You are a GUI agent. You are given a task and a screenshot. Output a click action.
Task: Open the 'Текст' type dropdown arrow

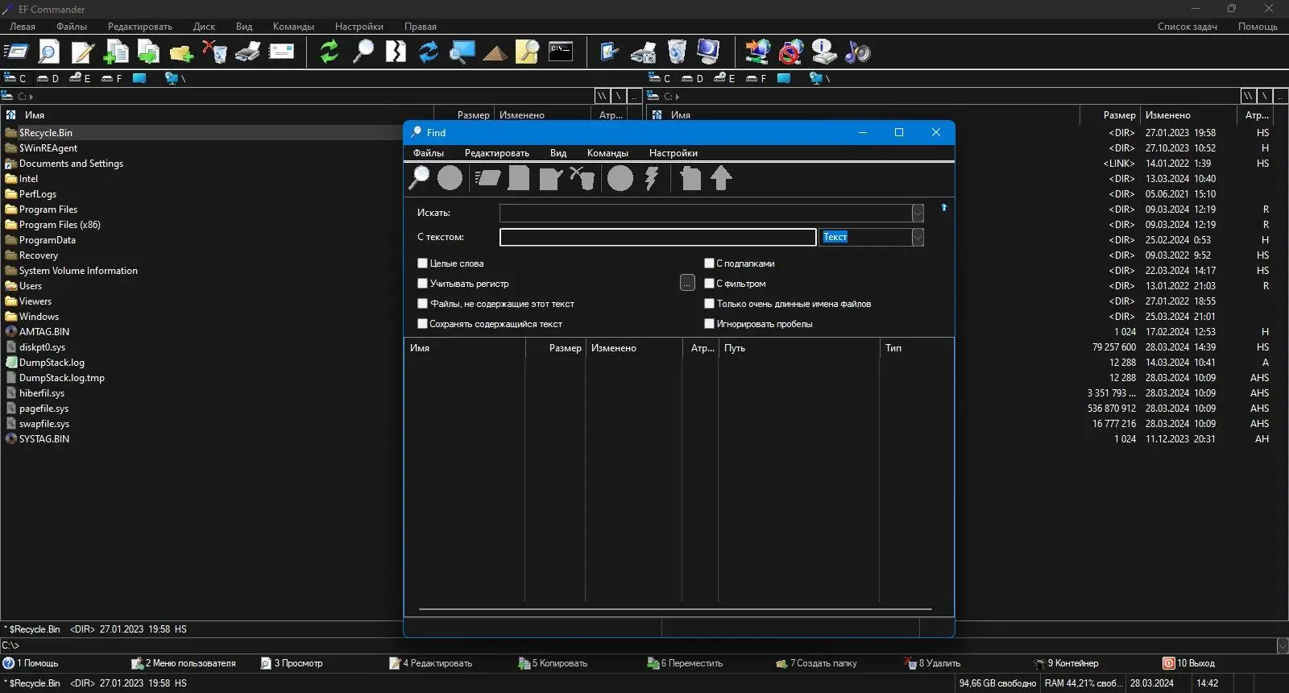[x=918, y=237]
